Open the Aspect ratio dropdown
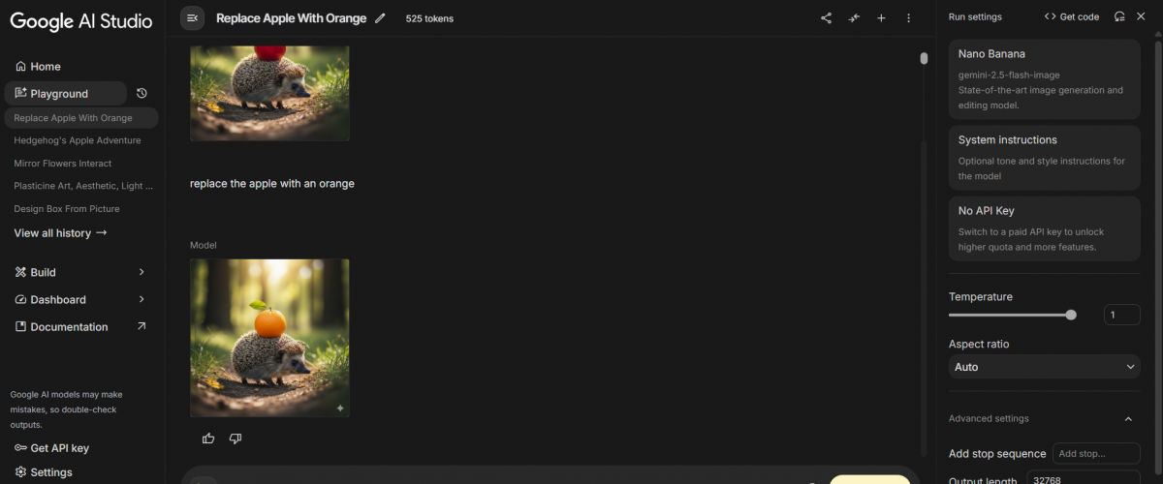 tap(1044, 367)
